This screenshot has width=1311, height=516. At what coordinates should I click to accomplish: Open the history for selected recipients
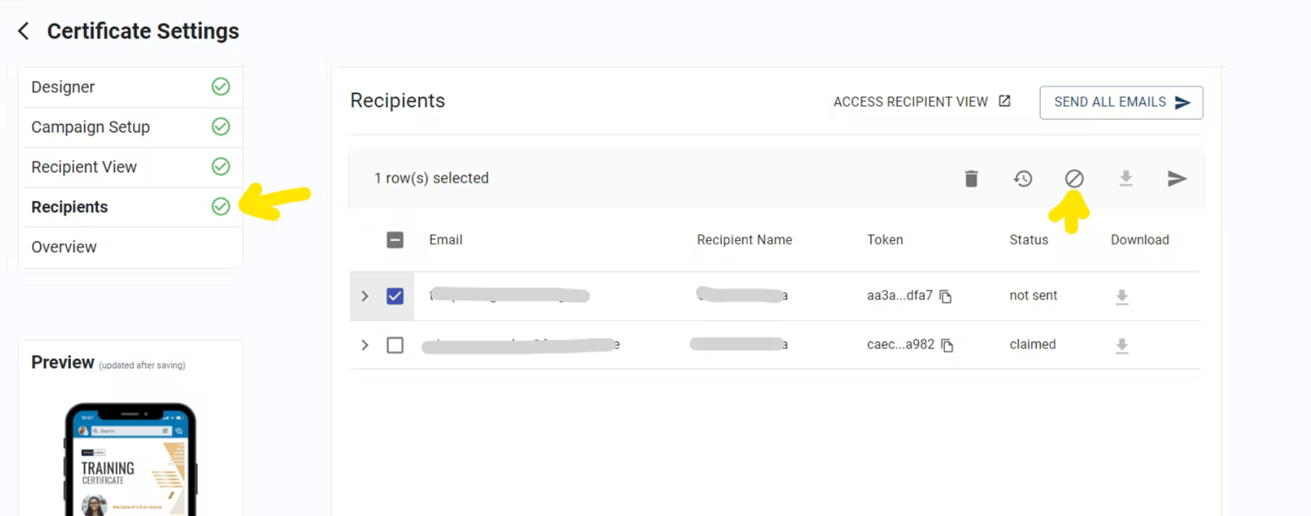click(x=1023, y=178)
